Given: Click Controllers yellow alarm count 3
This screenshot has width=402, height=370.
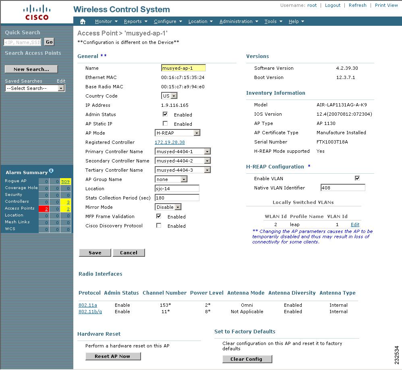Looking at the screenshot, I should coord(68,202).
